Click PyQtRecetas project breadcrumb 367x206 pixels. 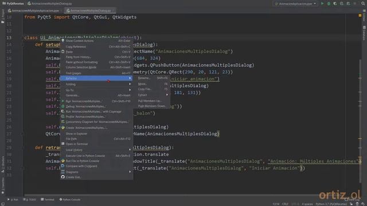point(13,3)
